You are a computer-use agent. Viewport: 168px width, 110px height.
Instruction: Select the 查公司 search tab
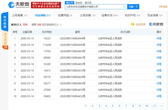tap(70, 3)
